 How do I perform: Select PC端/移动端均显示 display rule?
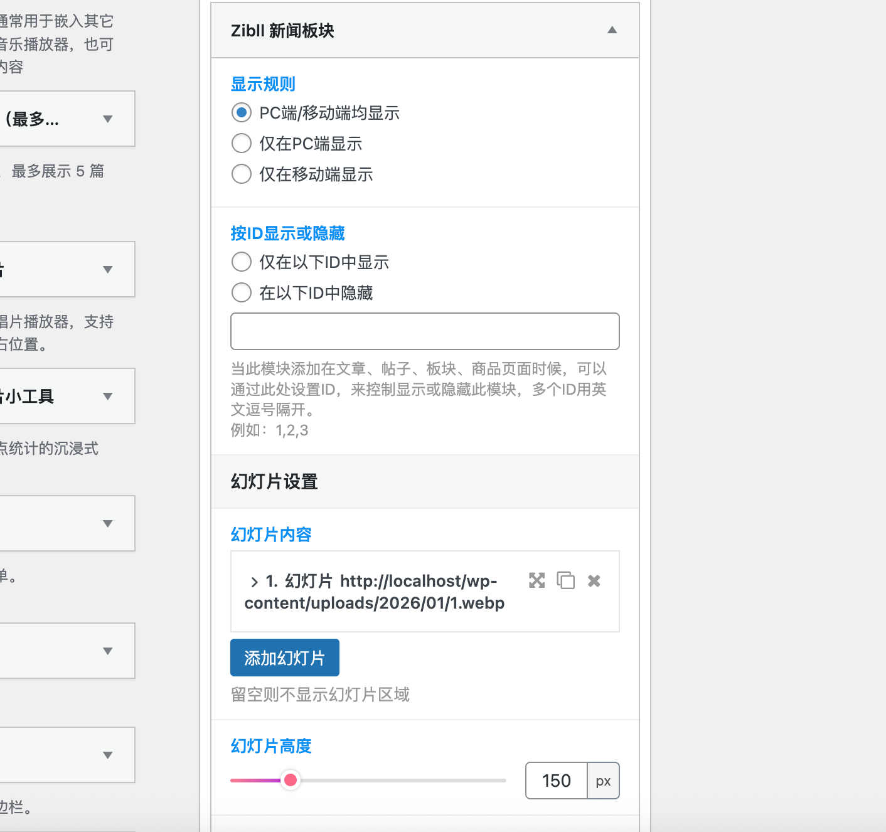[242, 112]
